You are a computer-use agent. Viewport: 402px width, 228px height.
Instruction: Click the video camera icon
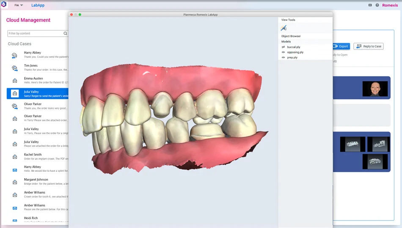click(370, 5)
